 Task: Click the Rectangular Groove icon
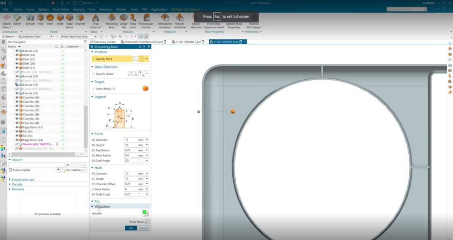click(146, 18)
